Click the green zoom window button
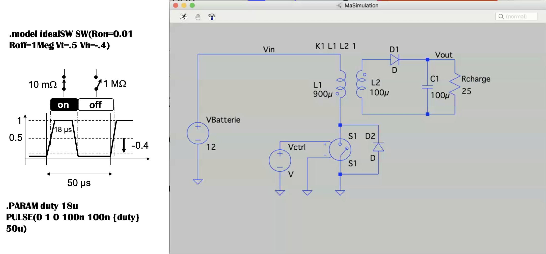Viewport: 546px width, 254px height. (x=192, y=5)
